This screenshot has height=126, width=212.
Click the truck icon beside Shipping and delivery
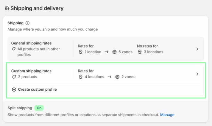[7, 8]
